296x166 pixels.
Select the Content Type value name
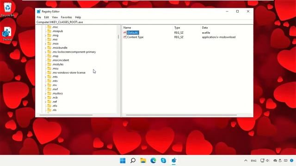coord(135,37)
